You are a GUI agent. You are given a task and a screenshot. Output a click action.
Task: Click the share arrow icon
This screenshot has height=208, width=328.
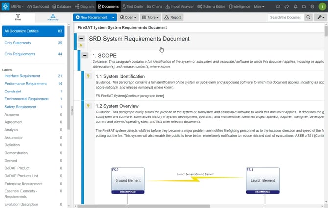(x=286, y=7)
